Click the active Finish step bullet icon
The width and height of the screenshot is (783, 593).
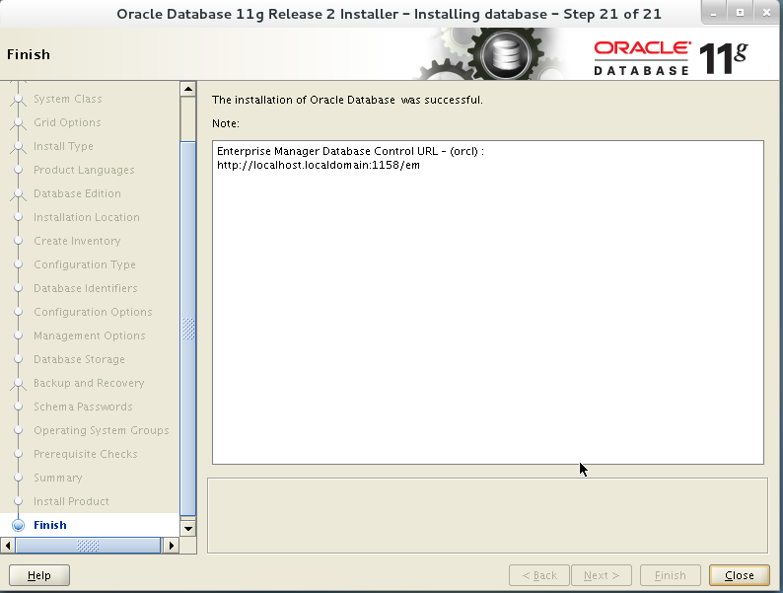19,525
